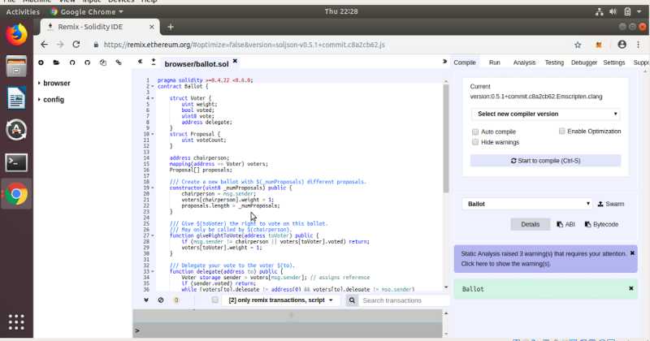
Task: Fold the constructor block at line 19
Action: point(153,188)
